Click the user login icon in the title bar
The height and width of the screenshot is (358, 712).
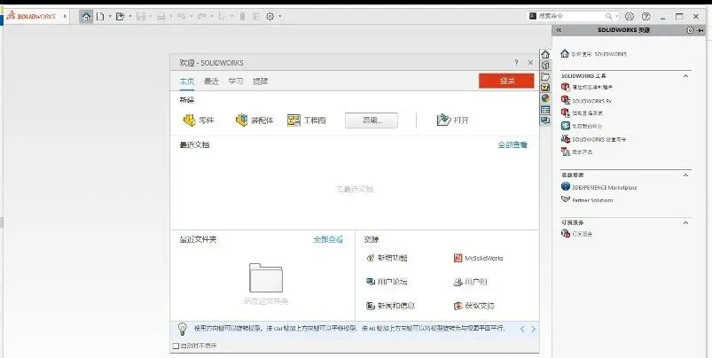point(630,16)
